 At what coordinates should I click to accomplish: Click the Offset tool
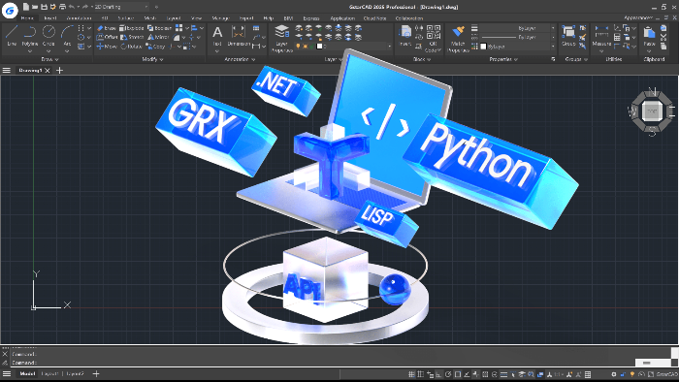pyautogui.click(x=107, y=37)
